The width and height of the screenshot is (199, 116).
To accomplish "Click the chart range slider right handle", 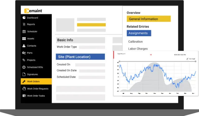I will coord(196,61).
